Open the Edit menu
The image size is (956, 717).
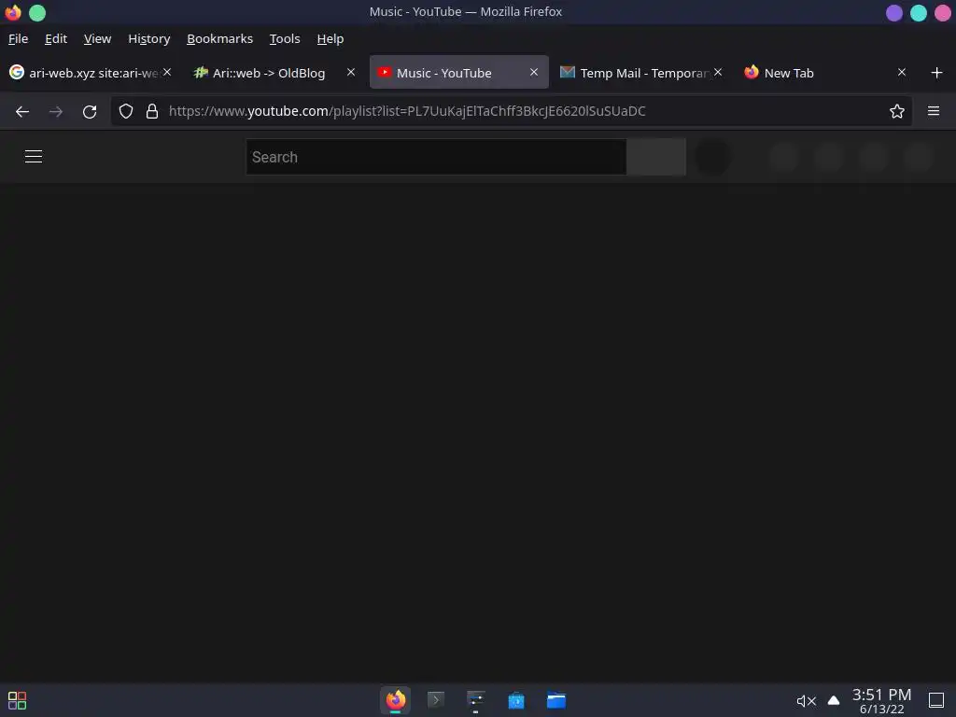point(56,38)
